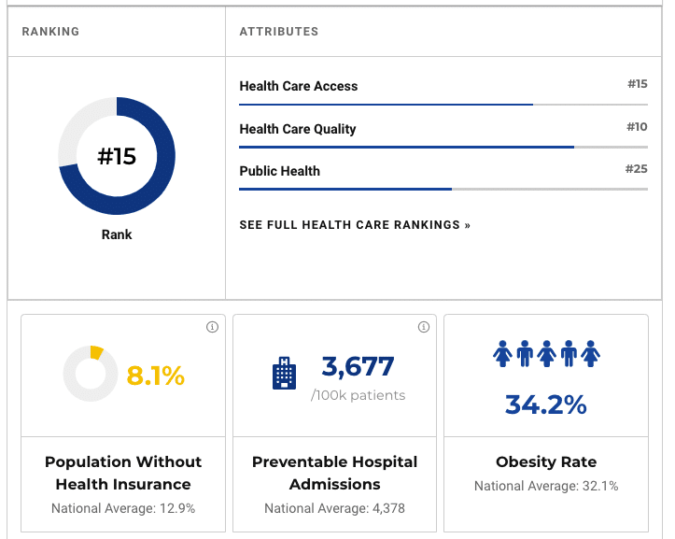This screenshot has width=675, height=539.
Task: Click the Attributes column header
Action: tap(279, 32)
